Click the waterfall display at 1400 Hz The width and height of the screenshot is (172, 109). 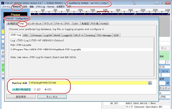point(105,14)
